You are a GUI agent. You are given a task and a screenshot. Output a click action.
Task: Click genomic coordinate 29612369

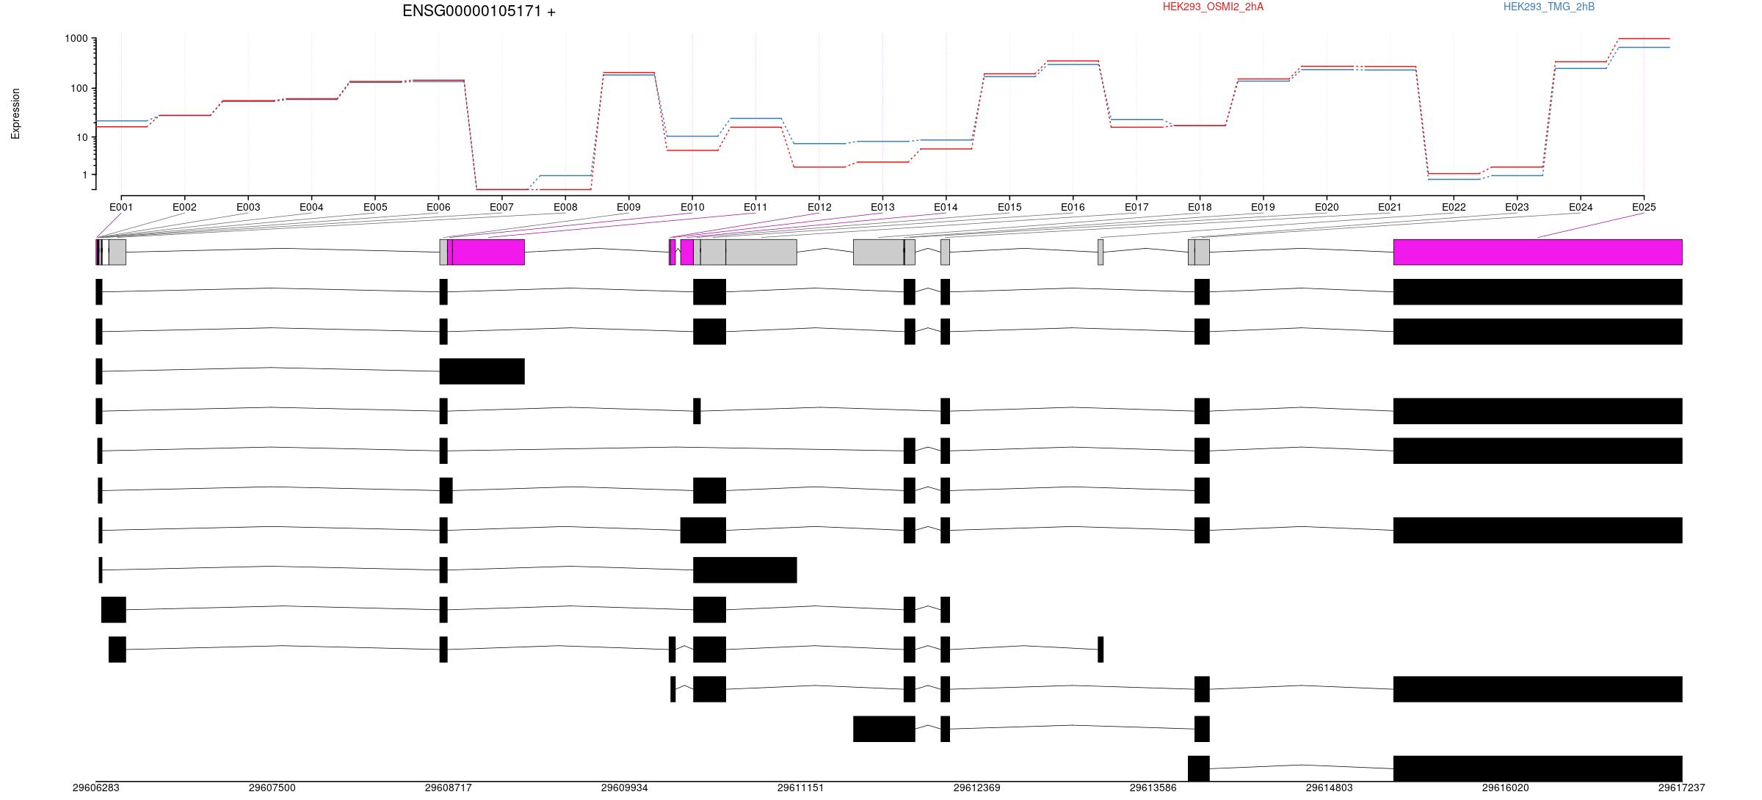click(x=977, y=788)
